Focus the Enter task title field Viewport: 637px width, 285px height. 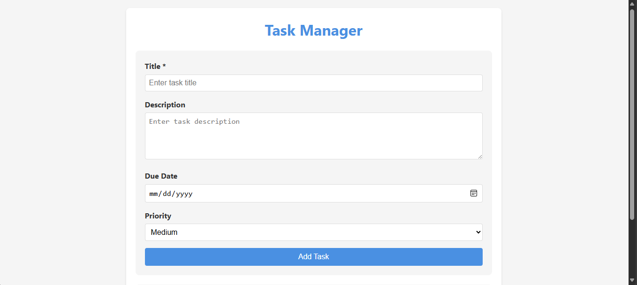coord(313,83)
